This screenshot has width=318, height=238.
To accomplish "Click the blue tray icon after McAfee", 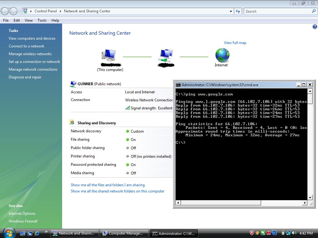I will pyautogui.click(x=274, y=233).
